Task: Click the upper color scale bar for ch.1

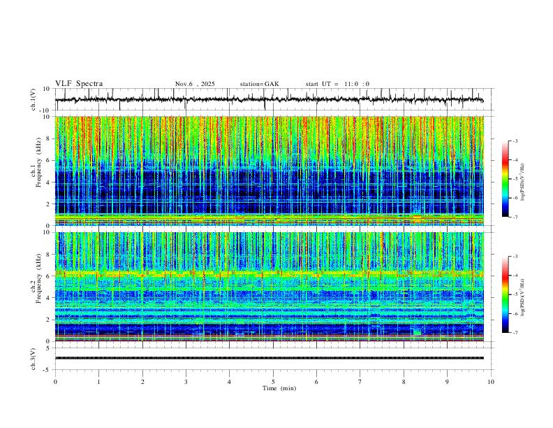Action: 505,179
